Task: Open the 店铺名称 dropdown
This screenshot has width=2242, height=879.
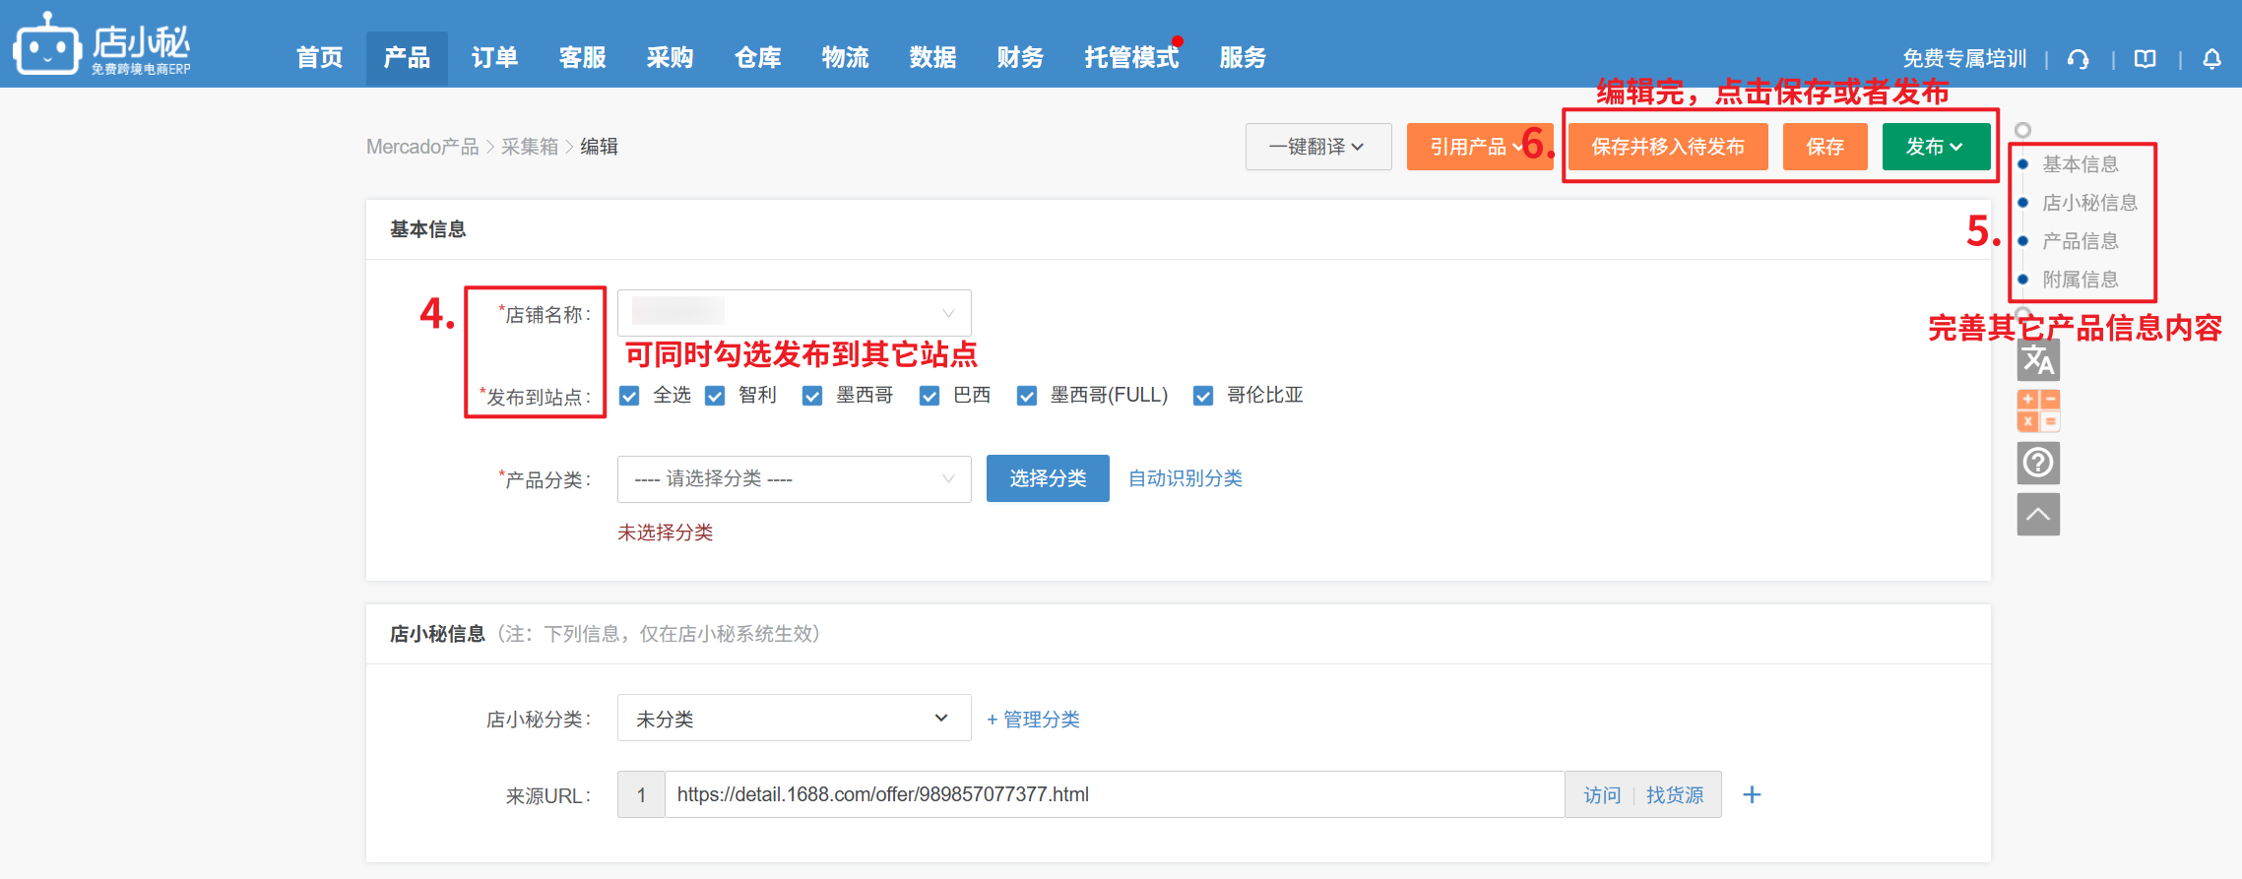Action: [794, 313]
